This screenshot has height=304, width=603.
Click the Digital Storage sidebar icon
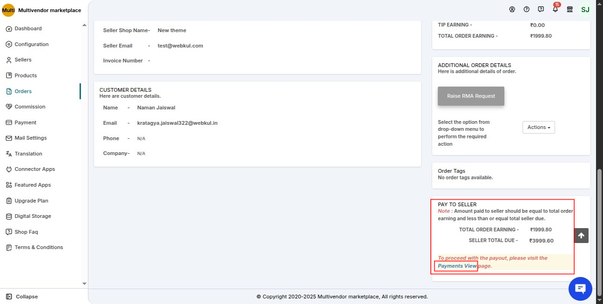10,216
